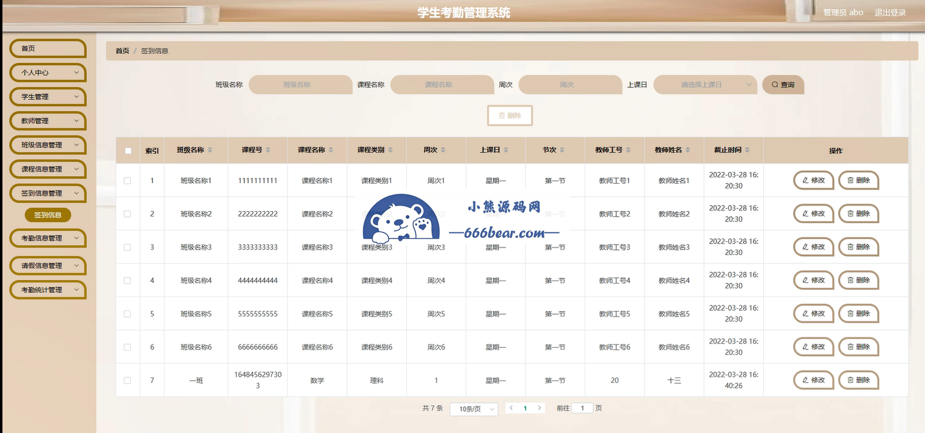This screenshot has height=433, width=925.
Task: Click 首页 in the breadcrumb
Action: click(122, 51)
